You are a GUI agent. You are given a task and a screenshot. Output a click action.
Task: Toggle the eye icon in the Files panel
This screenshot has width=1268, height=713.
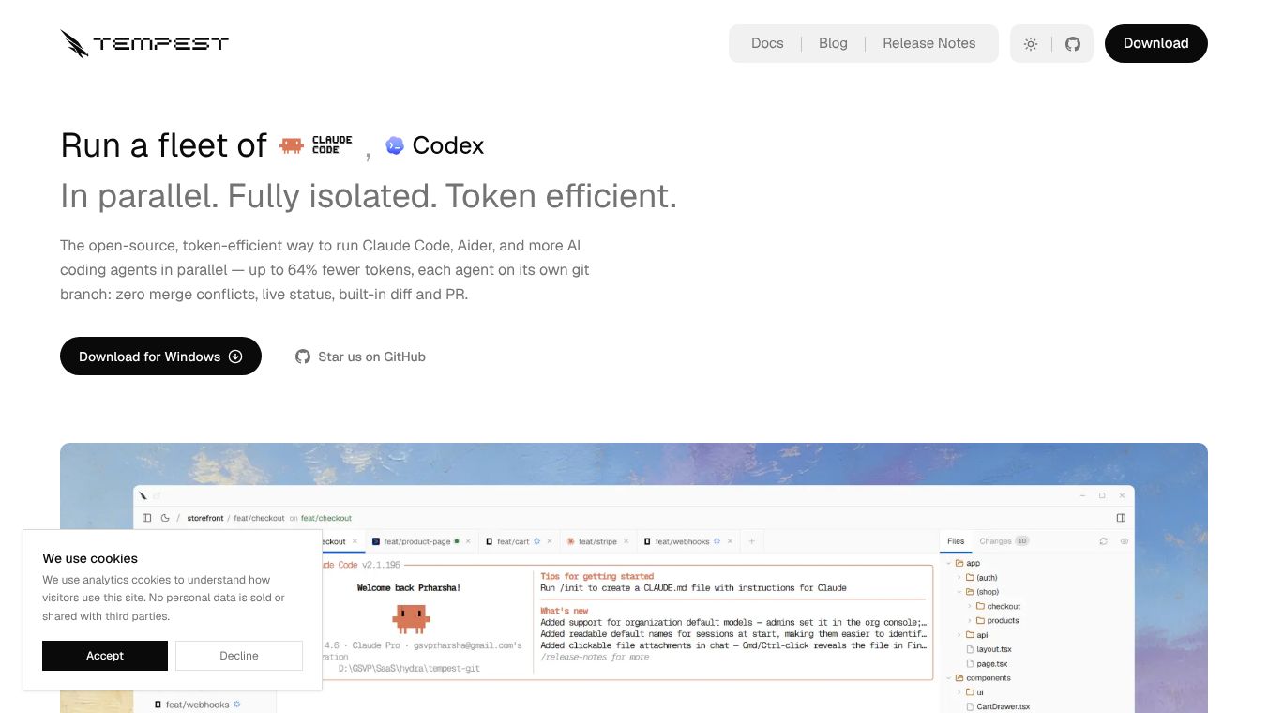tap(1125, 541)
